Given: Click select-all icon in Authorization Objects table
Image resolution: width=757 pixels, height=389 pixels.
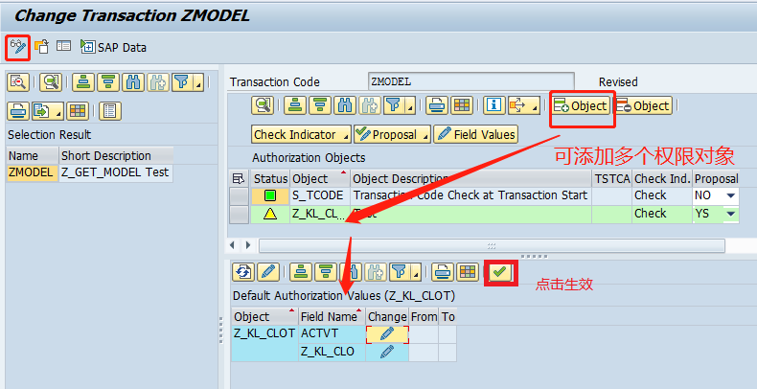Looking at the screenshot, I should coord(239,178).
